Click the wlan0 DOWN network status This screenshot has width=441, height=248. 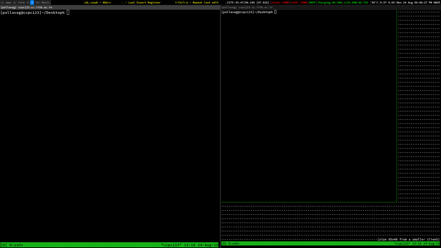280,2
